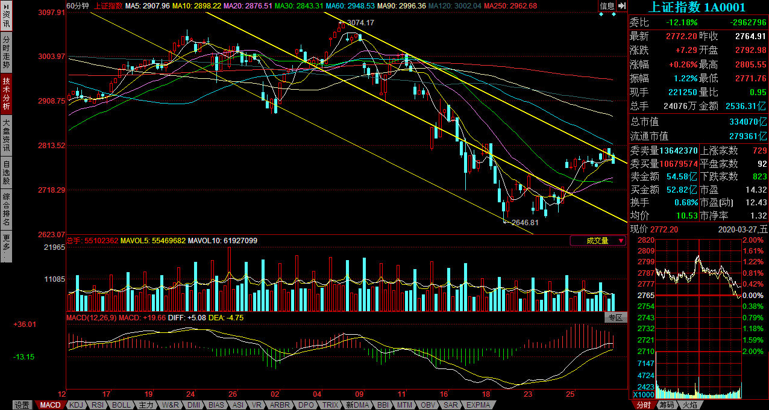Click the 上证指数 1A0001 header title

697,7
